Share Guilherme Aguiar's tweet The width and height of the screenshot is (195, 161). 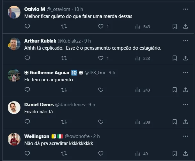tap(185, 90)
